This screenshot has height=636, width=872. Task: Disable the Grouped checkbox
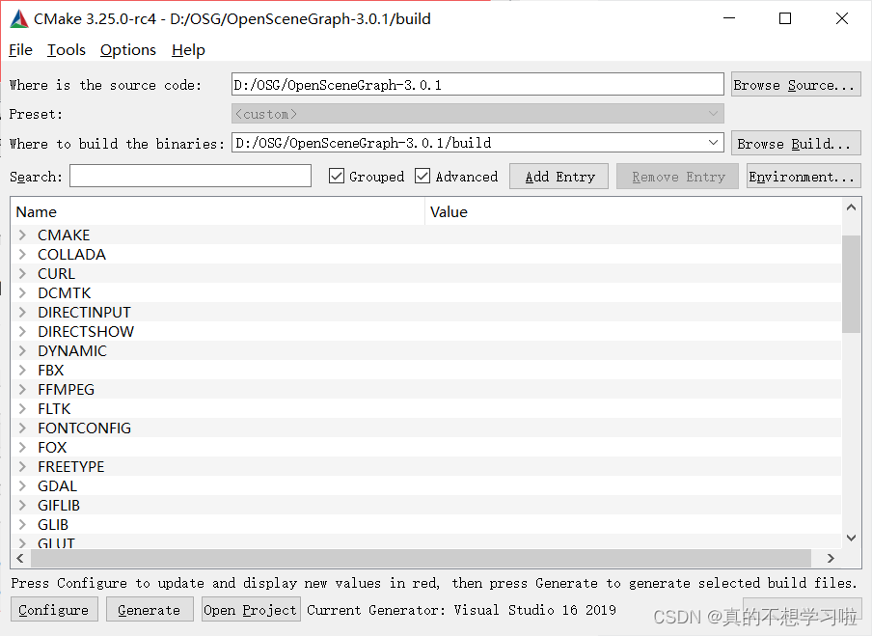pos(337,176)
